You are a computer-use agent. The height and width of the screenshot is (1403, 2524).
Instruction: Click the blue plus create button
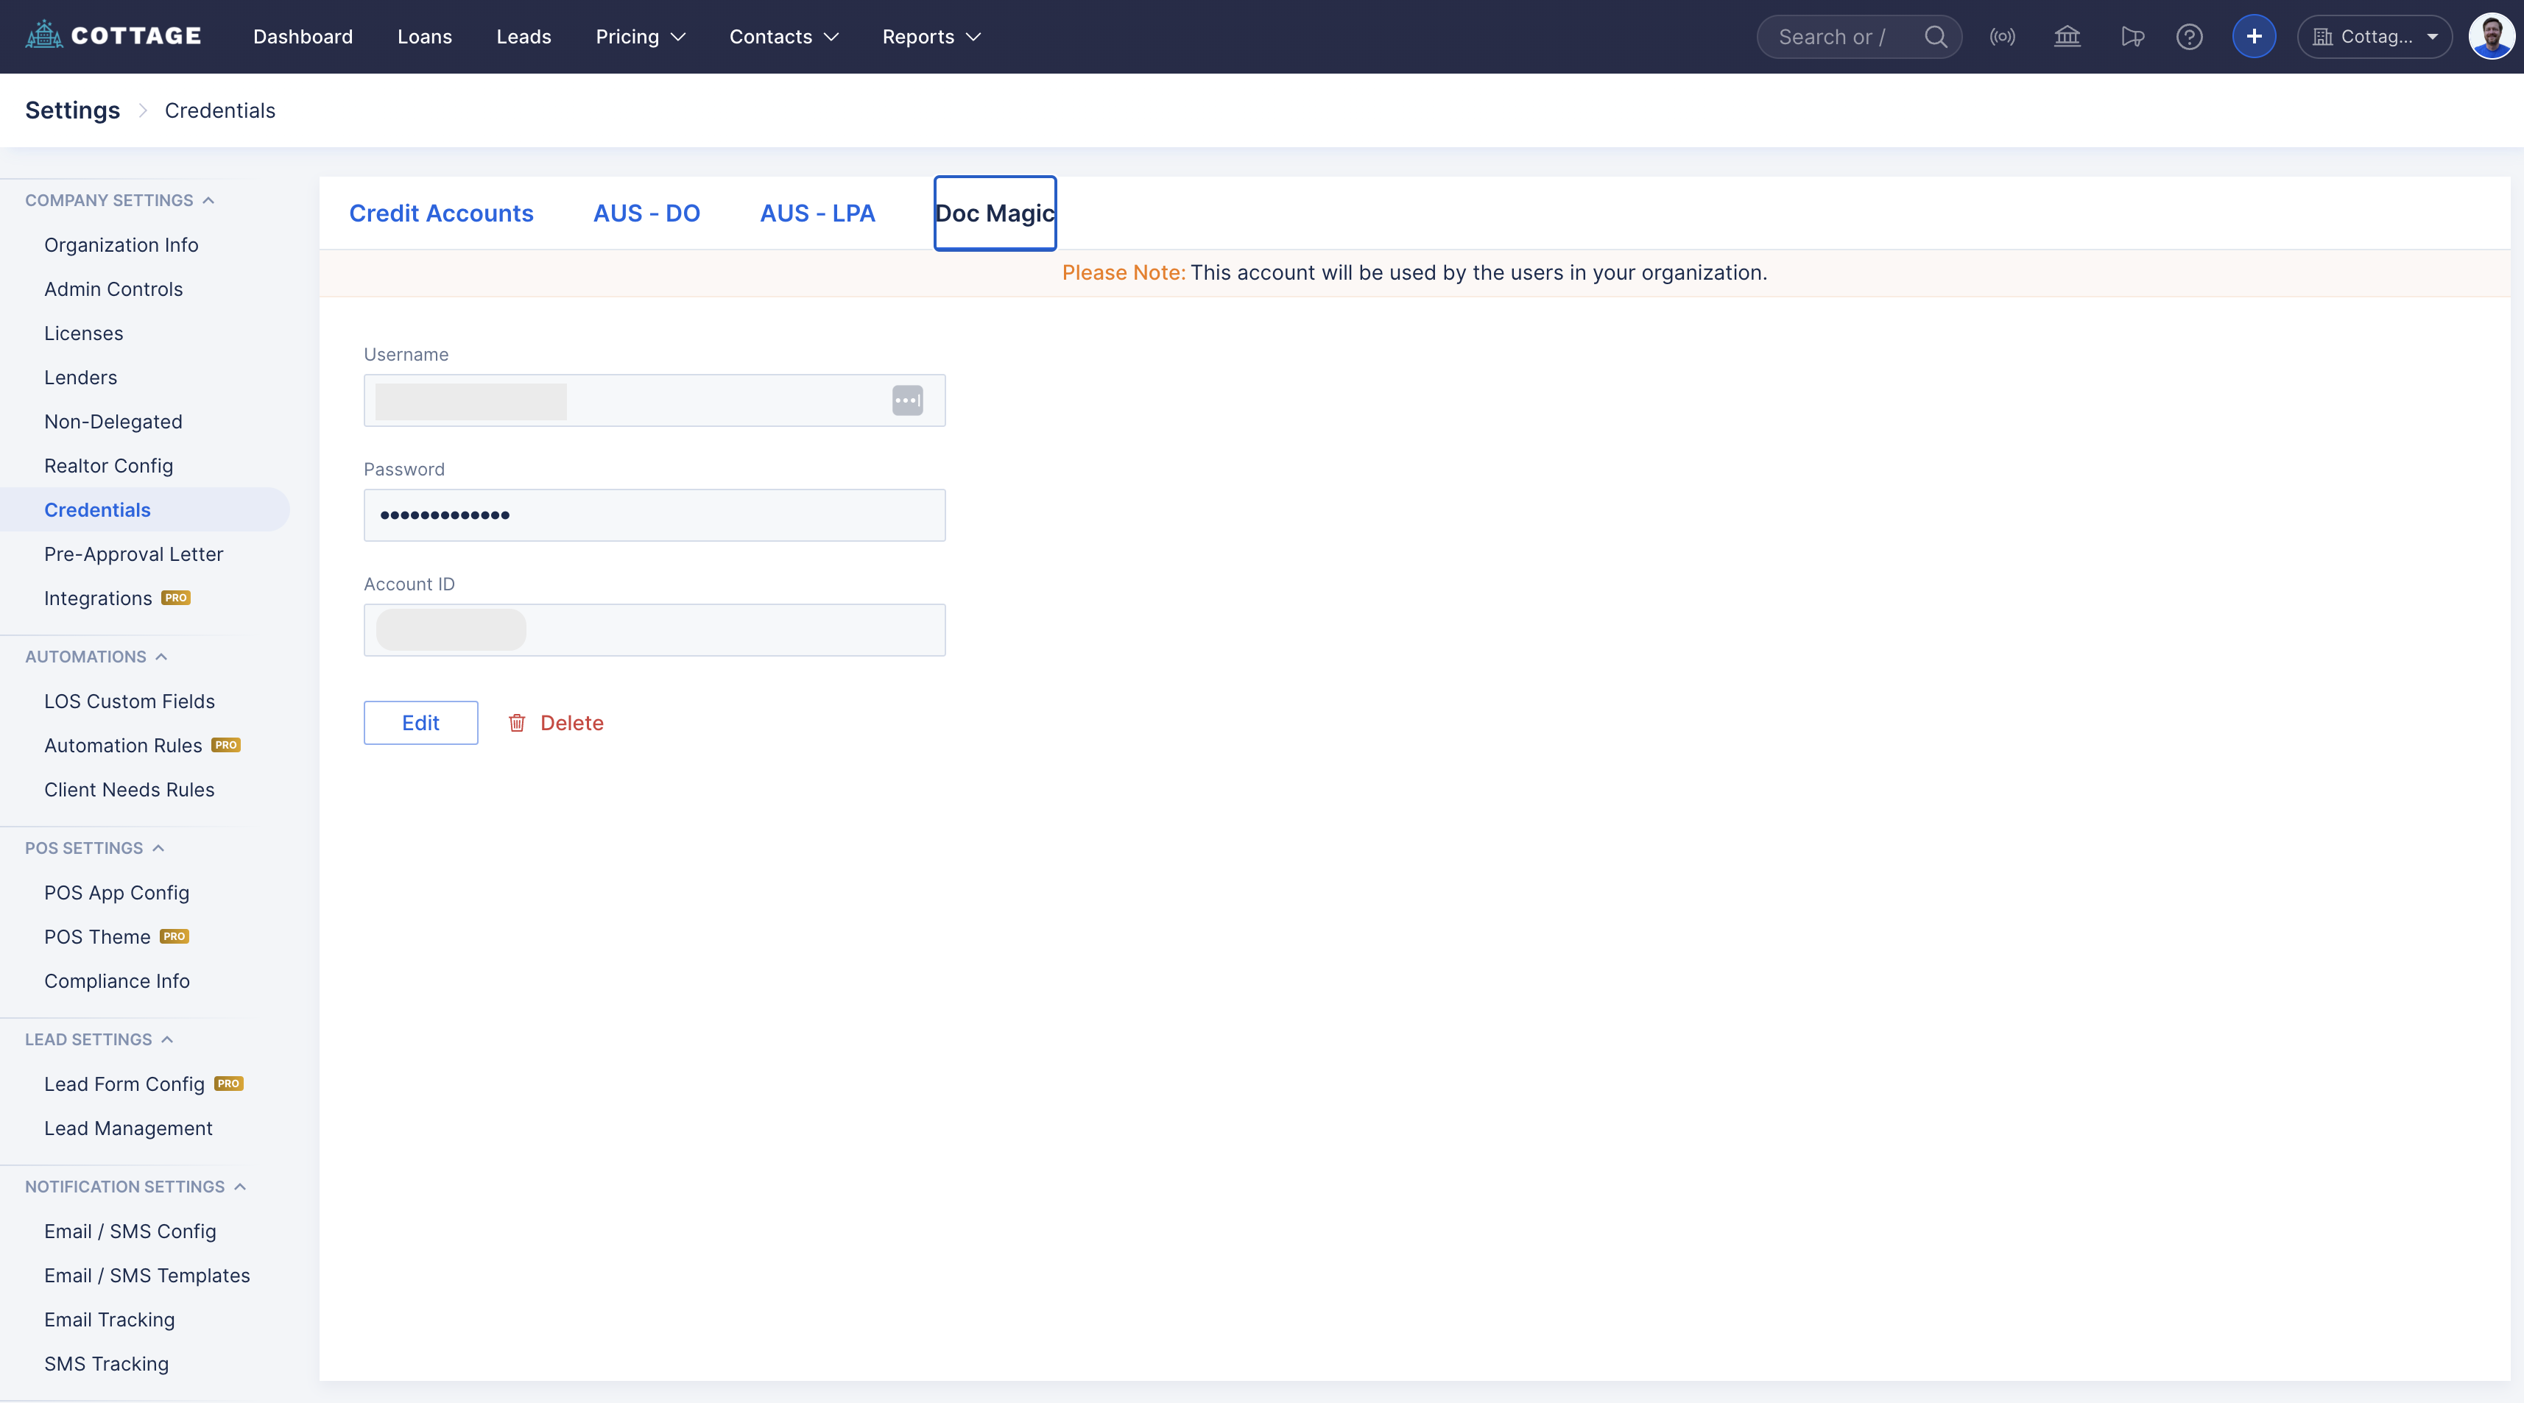click(x=2254, y=38)
